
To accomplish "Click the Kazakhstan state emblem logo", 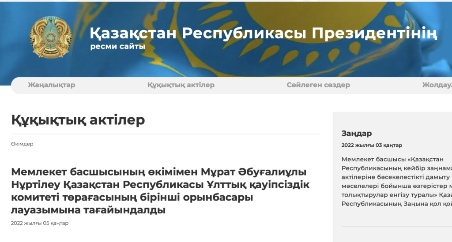I will coord(50,37).
